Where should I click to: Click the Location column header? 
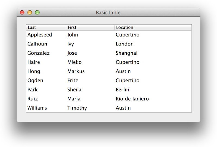coord(152,27)
